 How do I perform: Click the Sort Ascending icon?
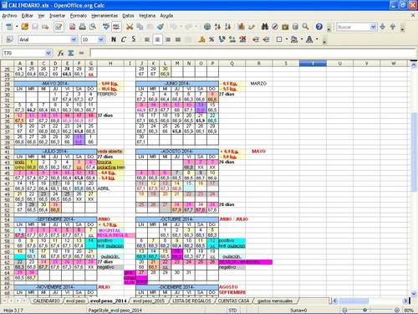click(x=217, y=27)
